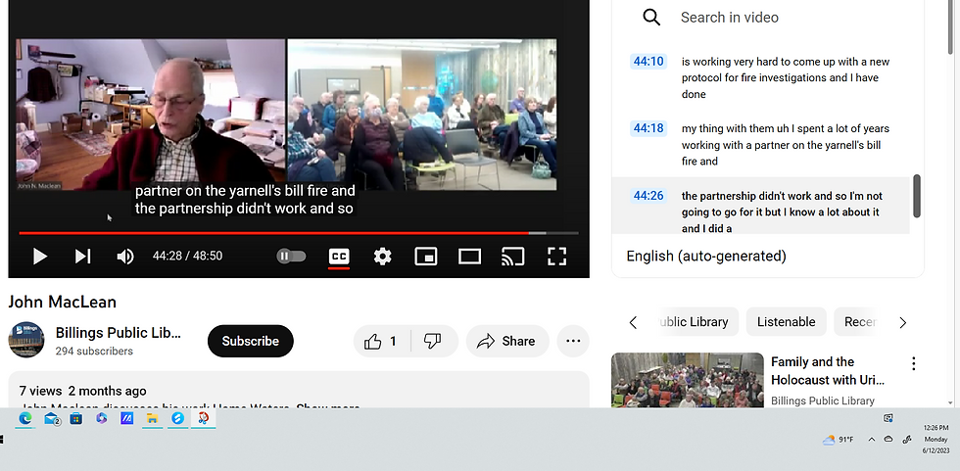Click the right chevron of the chips row
960x471 pixels.
(x=902, y=322)
